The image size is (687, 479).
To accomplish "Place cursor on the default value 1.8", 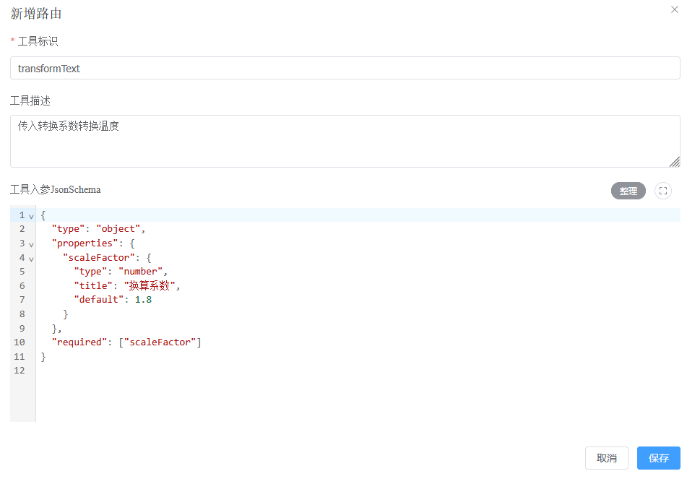I will (142, 299).
